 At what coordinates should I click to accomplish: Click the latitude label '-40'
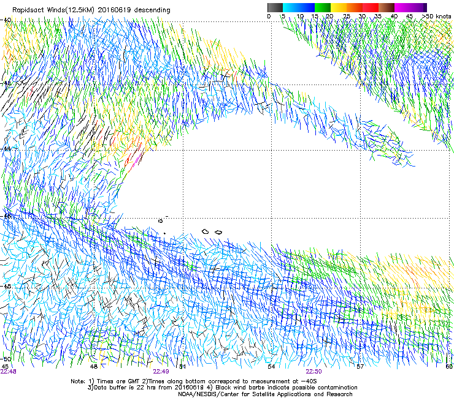[x=6, y=20]
